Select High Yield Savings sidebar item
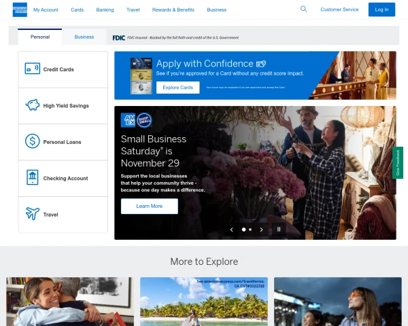Screen dimensions: 408x326 [63, 106]
